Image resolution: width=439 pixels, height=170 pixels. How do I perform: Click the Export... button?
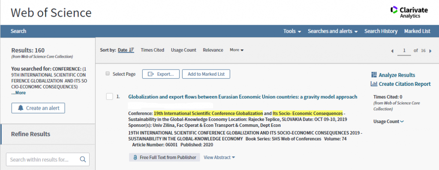point(161,74)
